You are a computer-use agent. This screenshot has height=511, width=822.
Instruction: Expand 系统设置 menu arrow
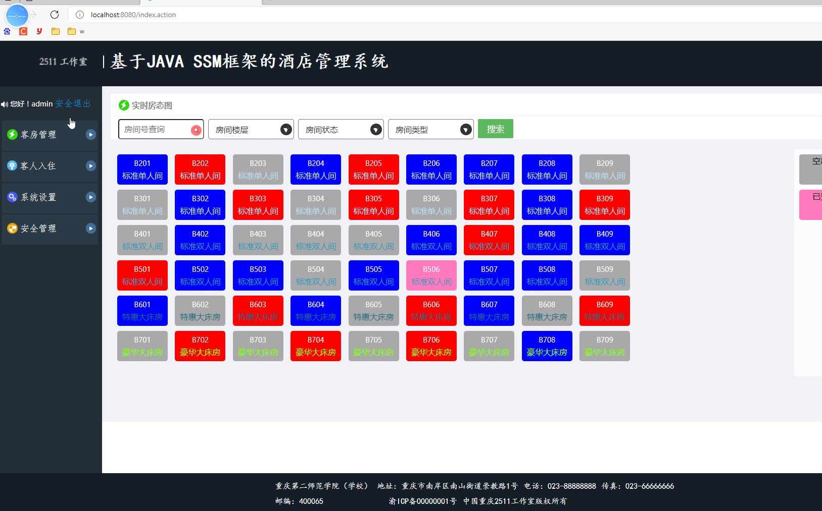click(x=91, y=197)
